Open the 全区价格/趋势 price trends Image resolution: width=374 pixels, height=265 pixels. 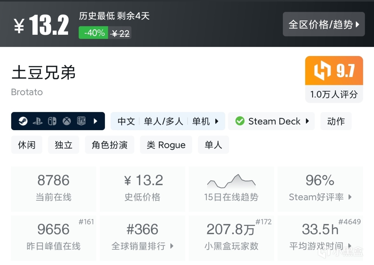323,25
